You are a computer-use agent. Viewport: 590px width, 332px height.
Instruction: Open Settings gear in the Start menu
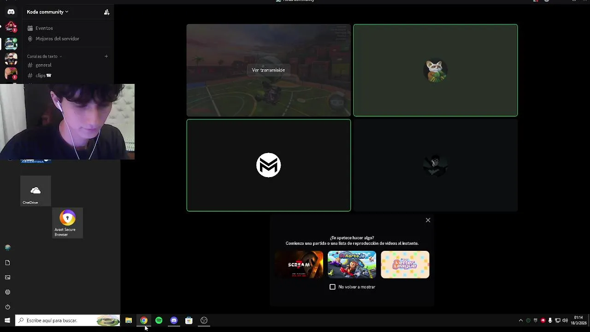tap(7, 292)
